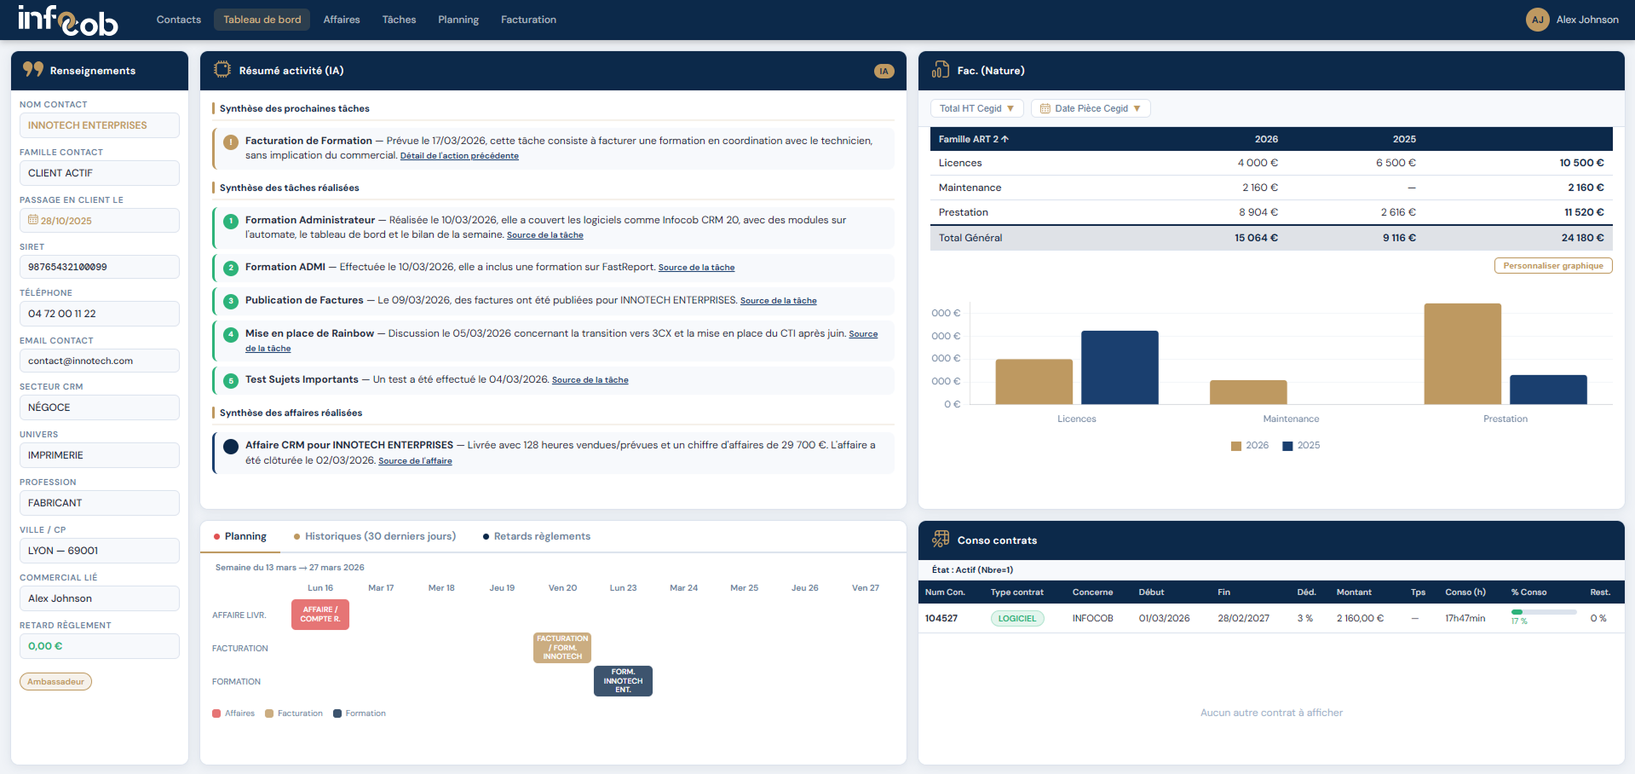The image size is (1635, 774).
Task: Click the Facturation legend swatch in planning
Action: 269,713
